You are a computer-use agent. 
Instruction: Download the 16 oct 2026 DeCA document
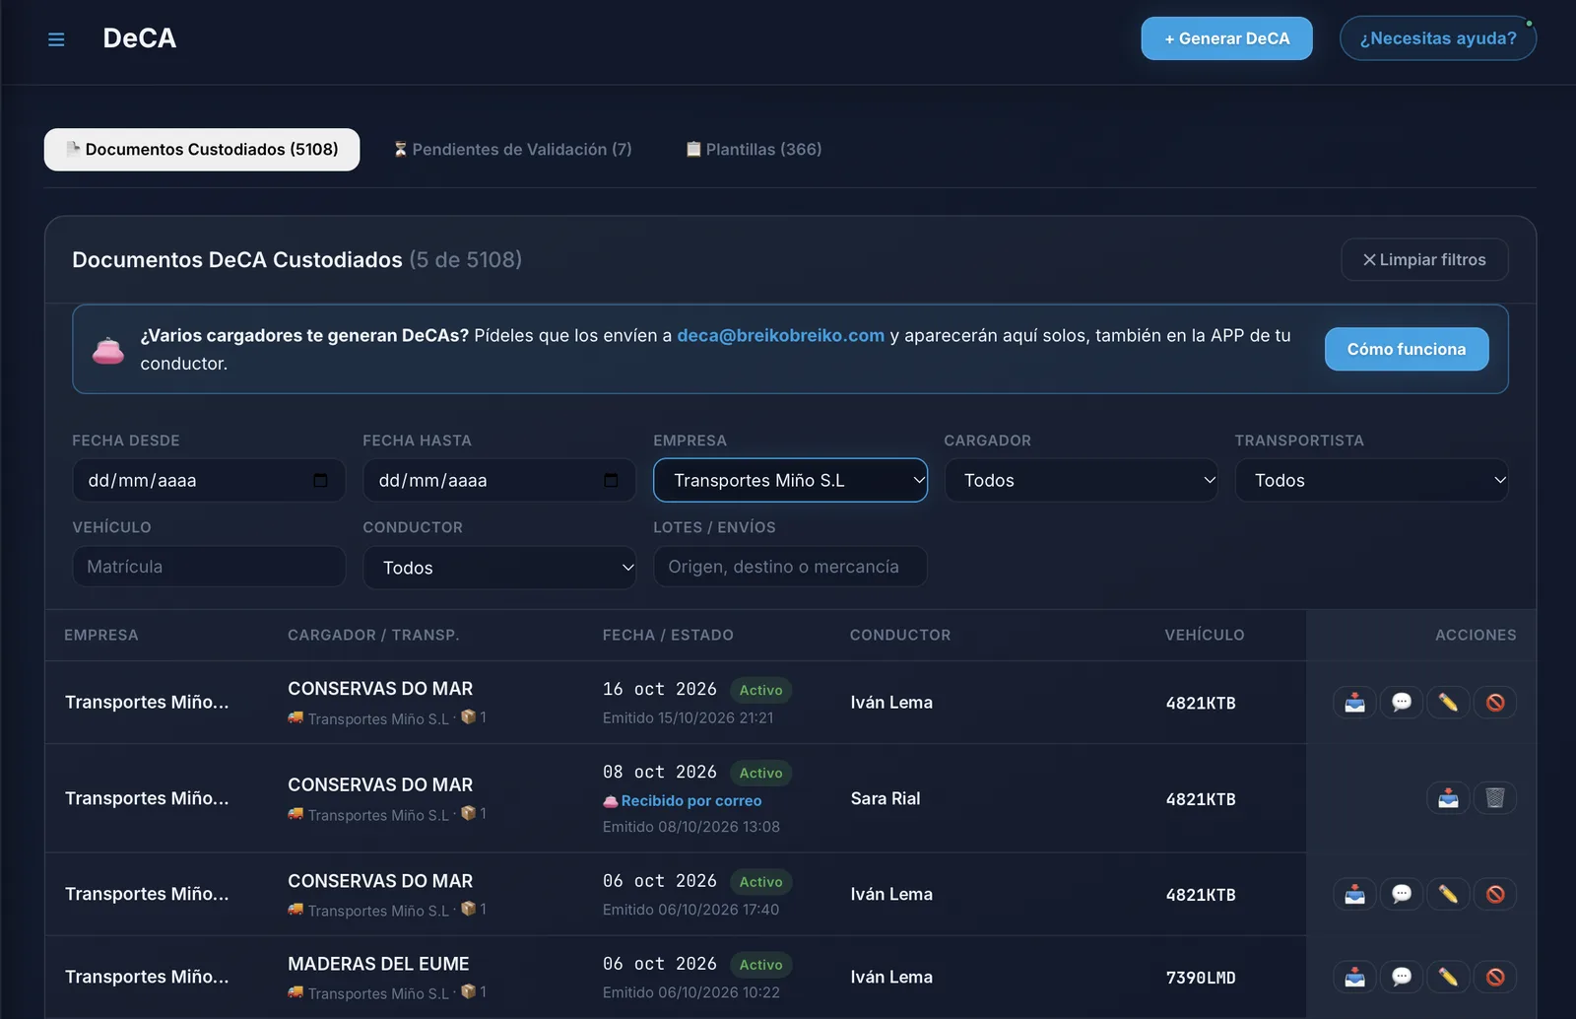(1355, 703)
